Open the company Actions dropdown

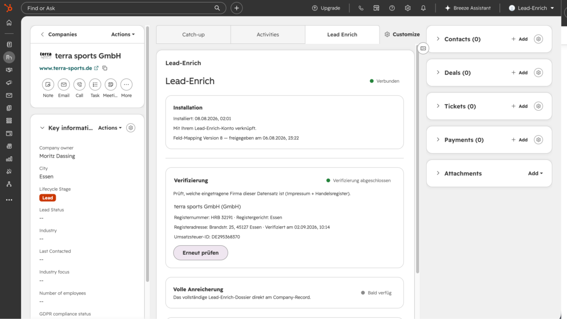(123, 34)
